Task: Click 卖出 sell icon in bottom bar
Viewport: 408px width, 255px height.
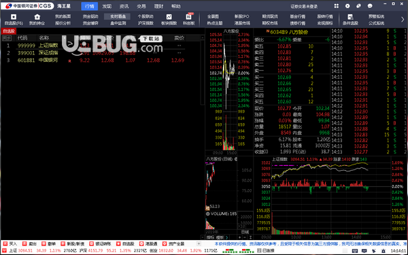Action: (x=24, y=244)
